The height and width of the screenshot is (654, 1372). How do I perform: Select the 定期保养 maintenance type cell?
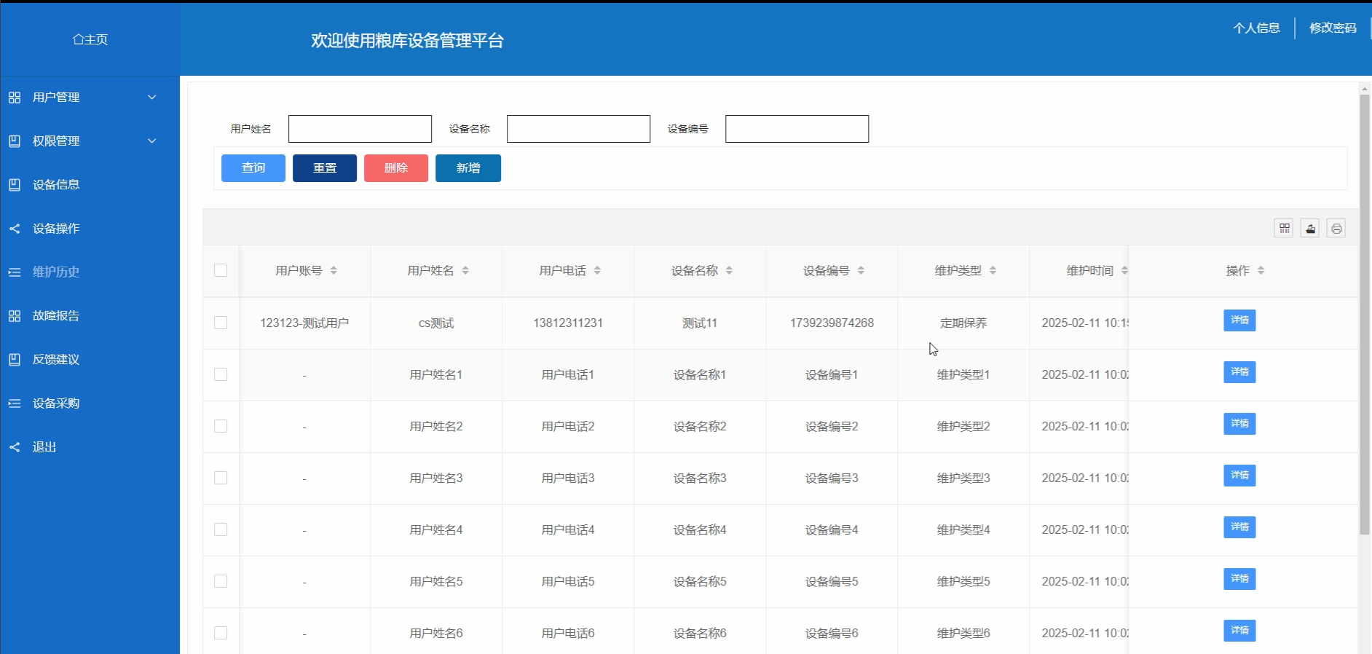963,323
